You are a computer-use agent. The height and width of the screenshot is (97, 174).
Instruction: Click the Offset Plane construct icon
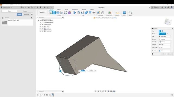110,13
